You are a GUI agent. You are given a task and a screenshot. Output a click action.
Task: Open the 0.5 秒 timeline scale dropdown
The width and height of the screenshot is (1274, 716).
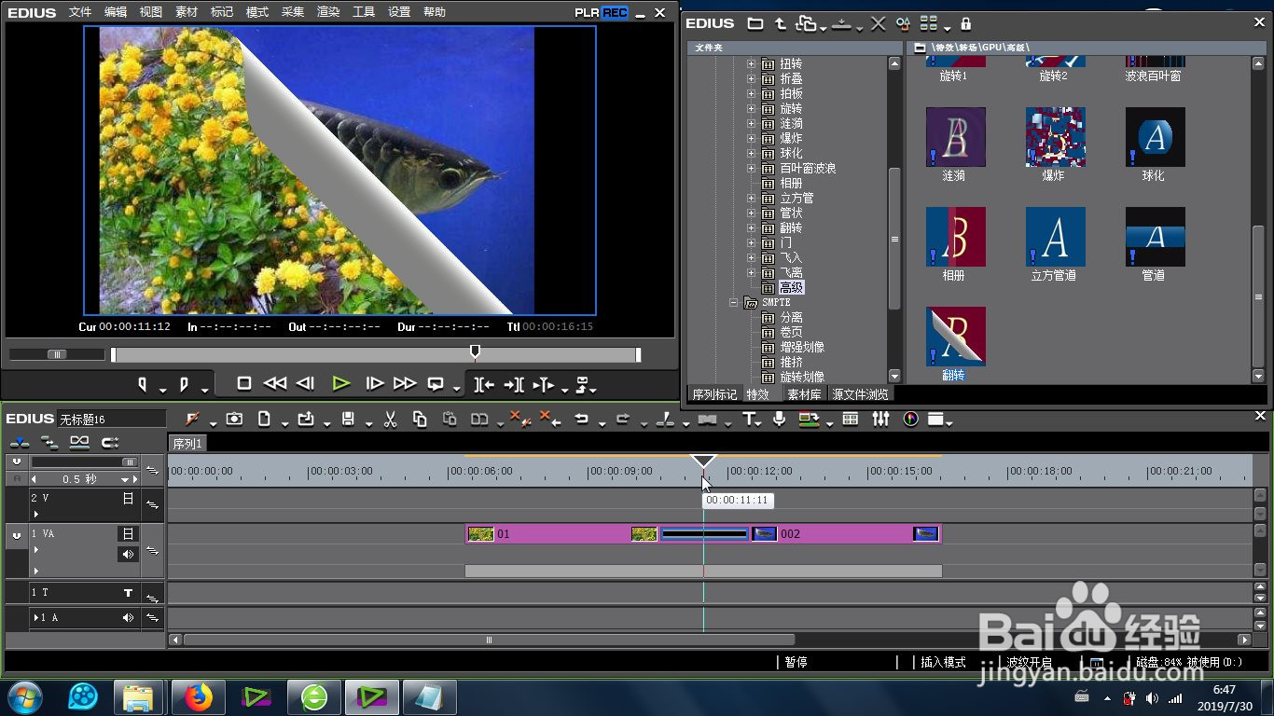[x=125, y=479]
